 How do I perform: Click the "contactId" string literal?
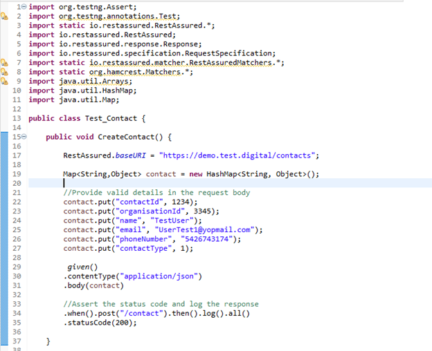[x=139, y=202]
